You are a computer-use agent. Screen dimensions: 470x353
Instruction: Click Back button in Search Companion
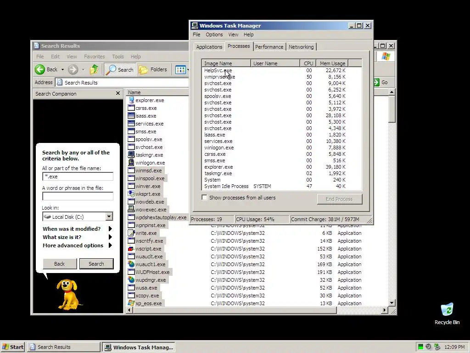pyautogui.click(x=59, y=263)
